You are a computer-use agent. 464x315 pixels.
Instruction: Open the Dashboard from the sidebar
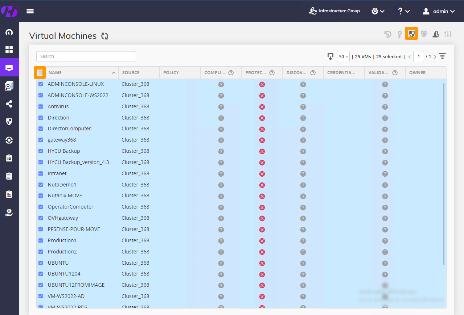coord(9,50)
